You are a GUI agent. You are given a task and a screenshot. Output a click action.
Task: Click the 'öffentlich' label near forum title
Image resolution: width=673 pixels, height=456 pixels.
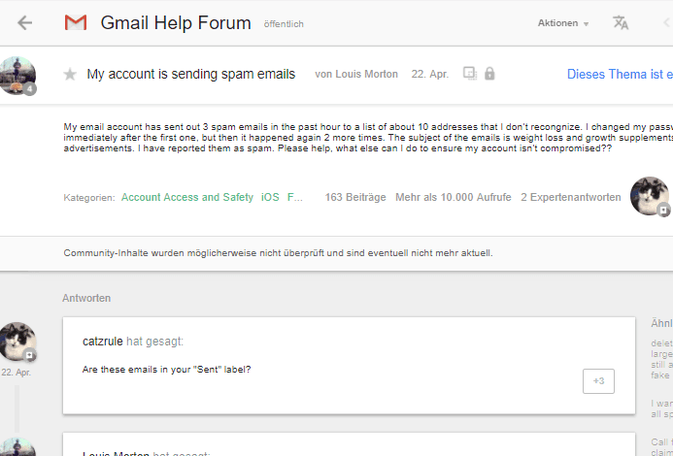(x=284, y=24)
